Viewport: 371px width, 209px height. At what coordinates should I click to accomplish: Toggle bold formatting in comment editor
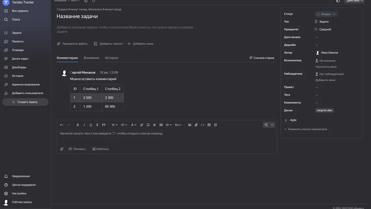(78, 125)
